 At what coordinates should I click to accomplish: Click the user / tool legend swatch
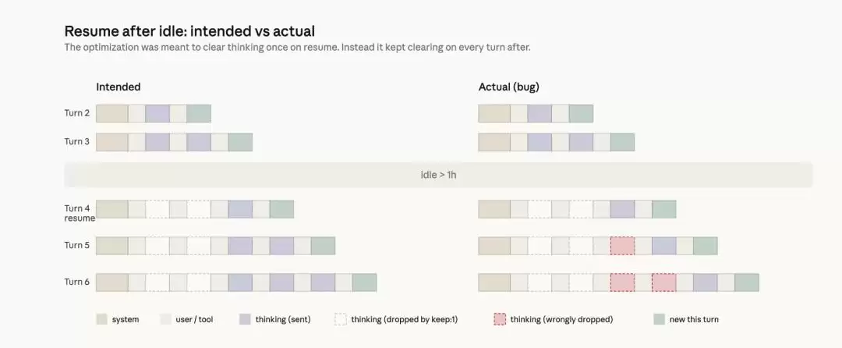coord(165,319)
